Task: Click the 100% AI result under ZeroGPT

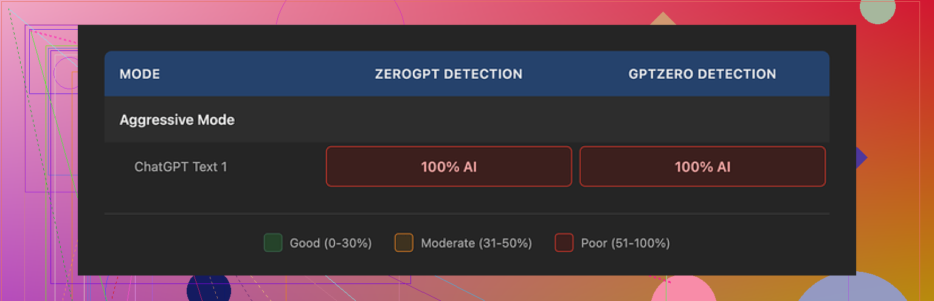Action: coord(449,166)
